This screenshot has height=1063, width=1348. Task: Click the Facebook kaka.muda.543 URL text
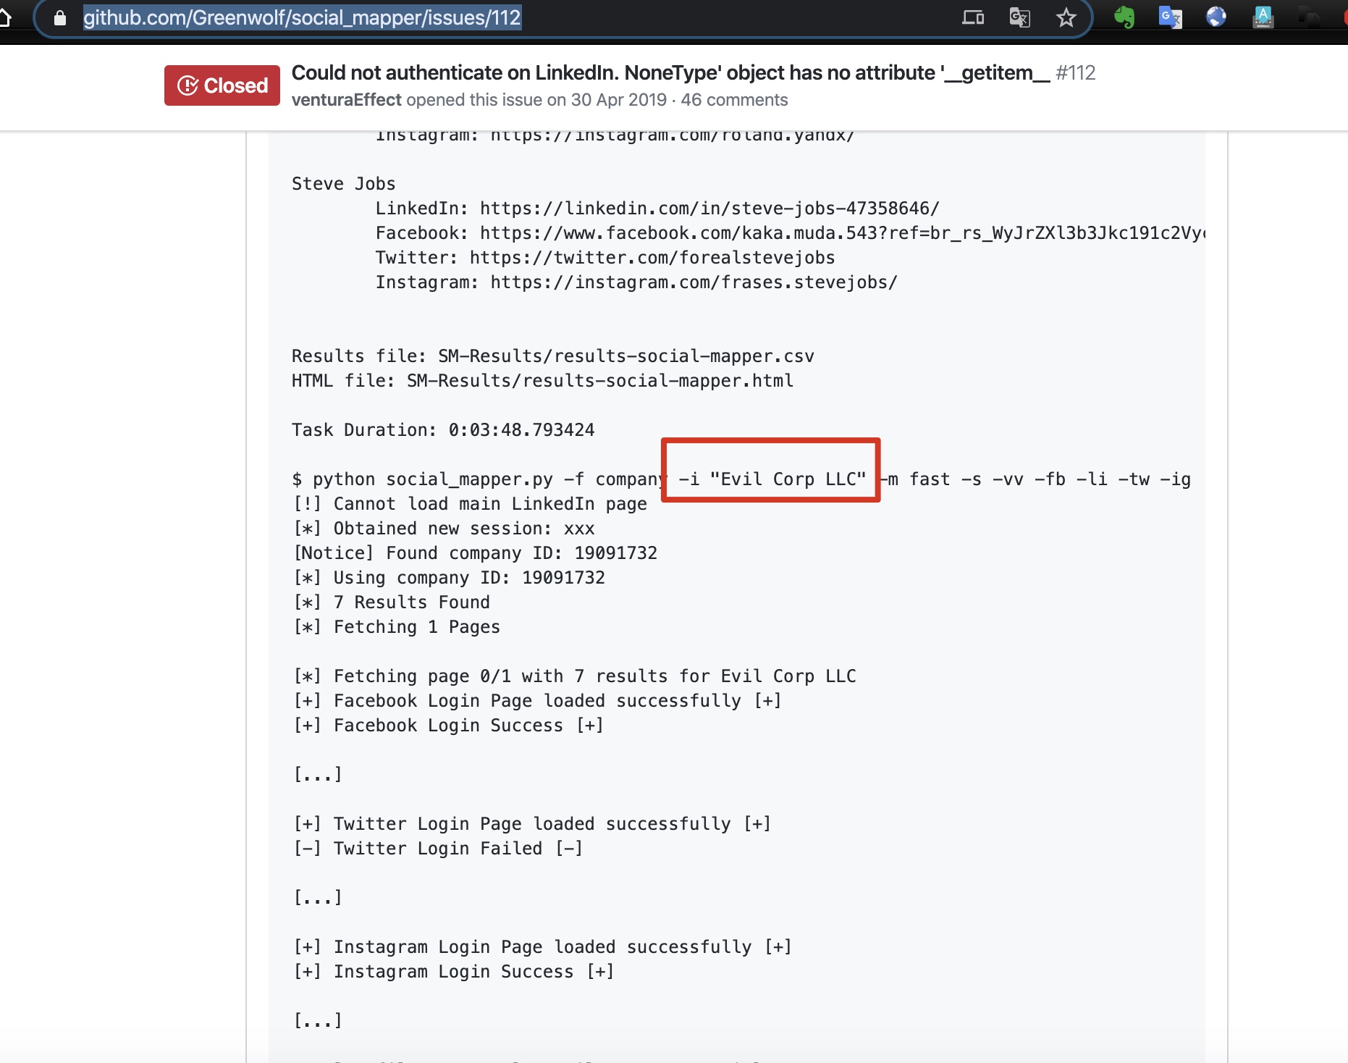[842, 233]
